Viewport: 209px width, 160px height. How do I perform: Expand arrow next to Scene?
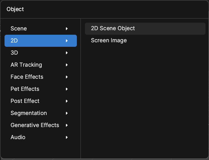[x=67, y=29]
